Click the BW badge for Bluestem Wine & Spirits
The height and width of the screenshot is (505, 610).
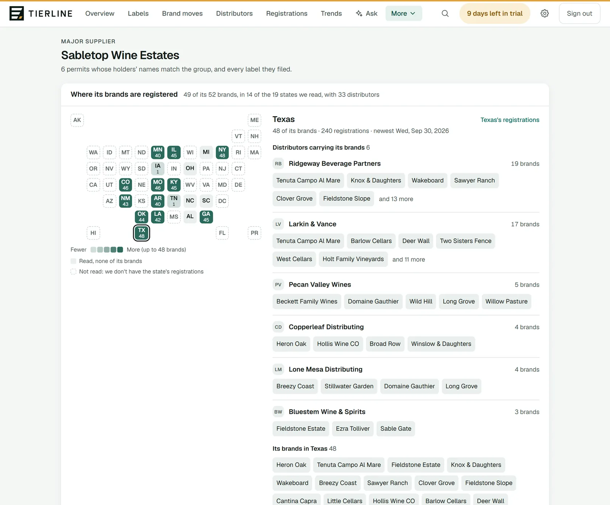[x=278, y=412]
